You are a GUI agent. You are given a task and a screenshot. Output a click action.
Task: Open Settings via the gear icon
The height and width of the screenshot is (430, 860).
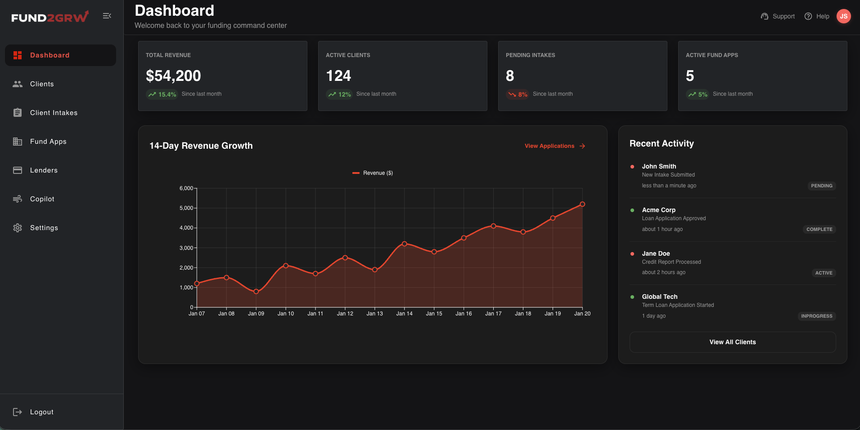tap(18, 227)
